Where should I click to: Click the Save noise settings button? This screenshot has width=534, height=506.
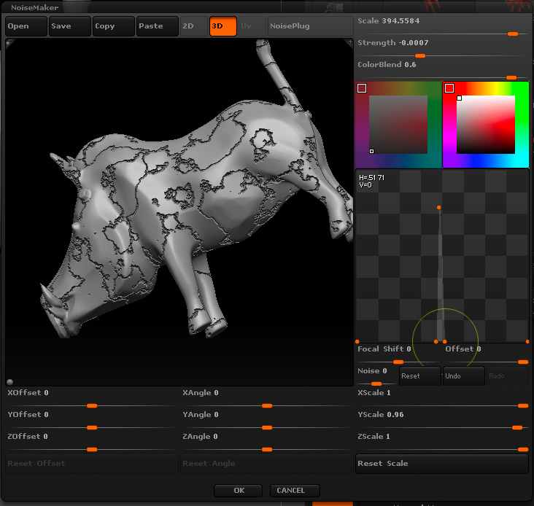pyautogui.click(x=69, y=26)
